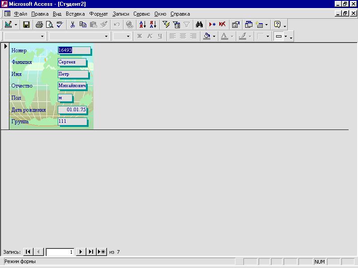
Task: Open the Вставка menu
Action: (75, 14)
